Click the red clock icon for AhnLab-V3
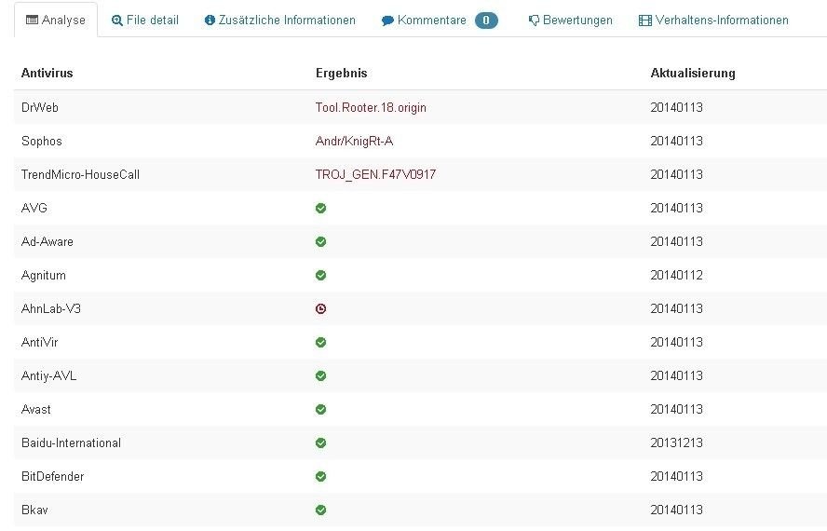 (320, 308)
